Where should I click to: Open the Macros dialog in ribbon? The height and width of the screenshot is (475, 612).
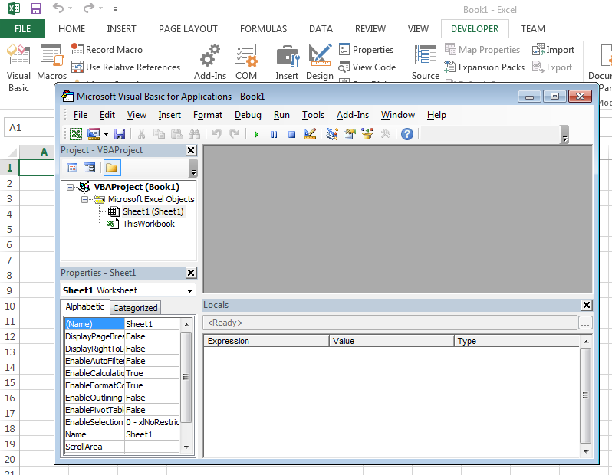(x=52, y=61)
